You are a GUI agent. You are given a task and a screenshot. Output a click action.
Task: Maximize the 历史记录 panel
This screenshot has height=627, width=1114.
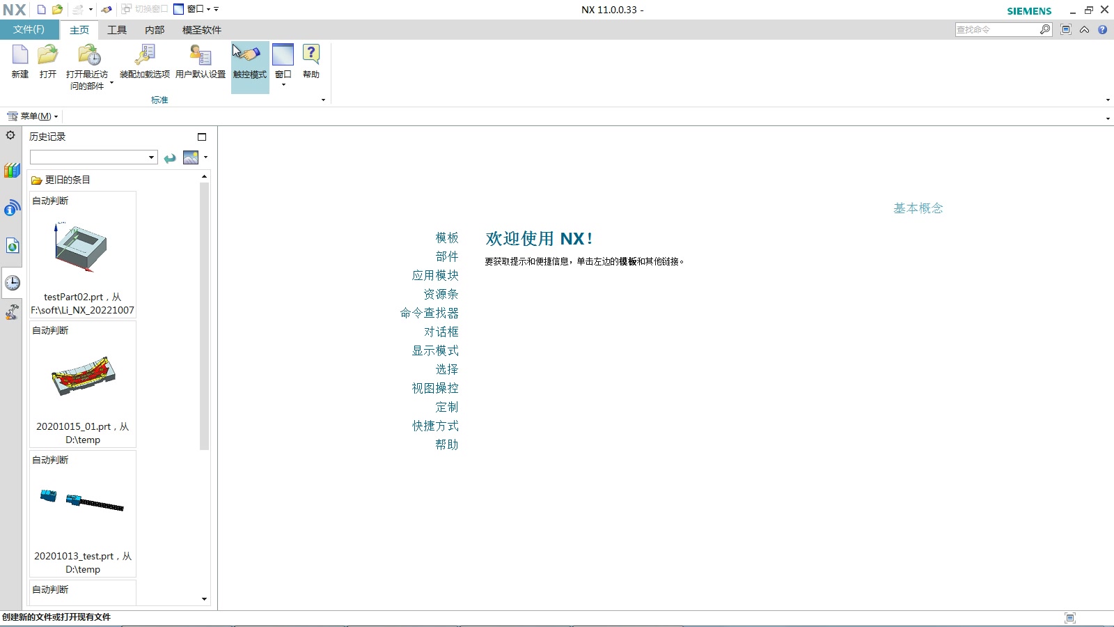click(x=202, y=137)
